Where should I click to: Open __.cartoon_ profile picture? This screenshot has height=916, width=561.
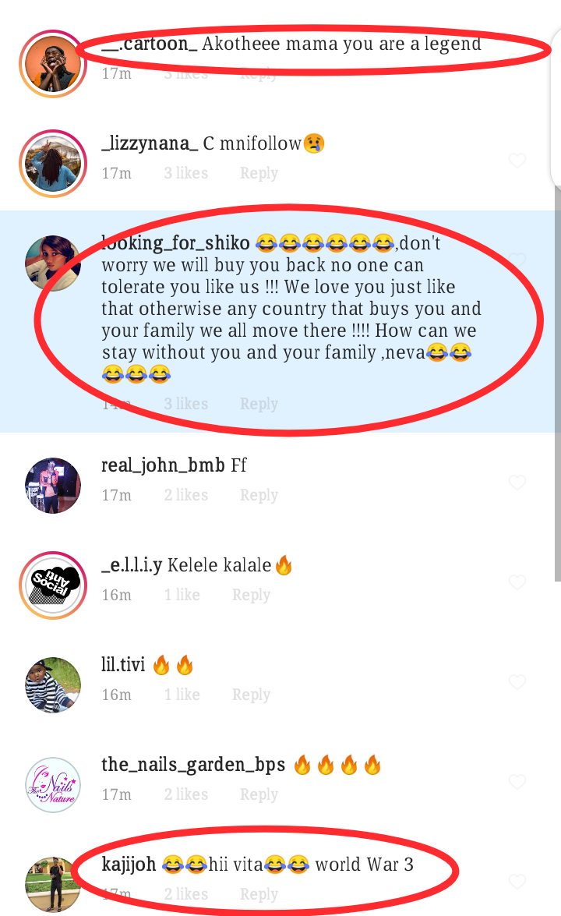[x=52, y=64]
